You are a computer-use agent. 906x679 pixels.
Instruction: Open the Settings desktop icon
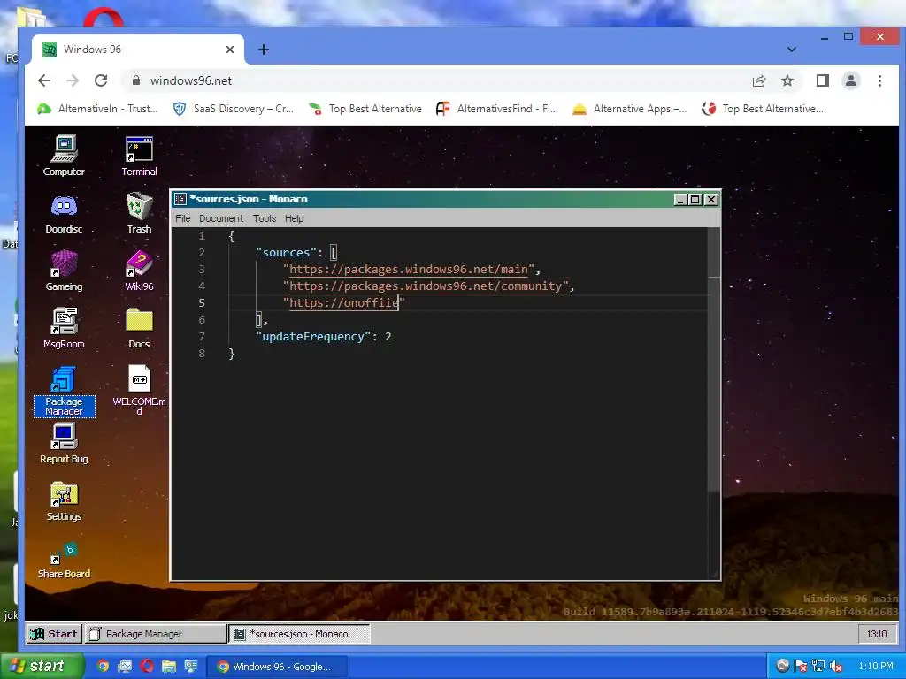click(x=64, y=500)
